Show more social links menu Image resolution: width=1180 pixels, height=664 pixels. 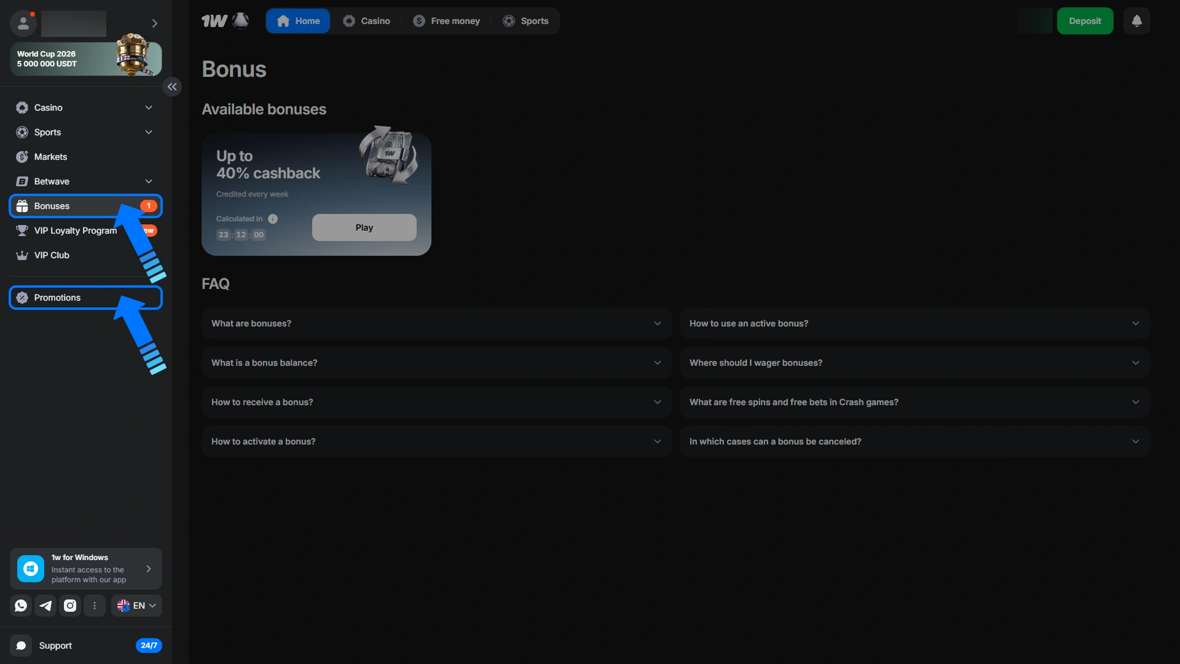tap(95, 606)
